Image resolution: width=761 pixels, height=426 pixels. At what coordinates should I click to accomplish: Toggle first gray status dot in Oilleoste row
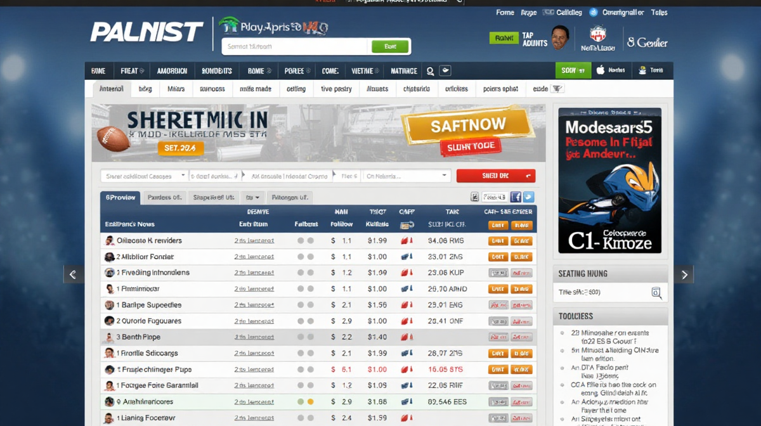pyautogui.click(x=300, y=241)
